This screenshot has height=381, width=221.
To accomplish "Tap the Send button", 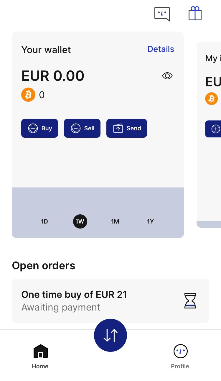I will point(127,128).
